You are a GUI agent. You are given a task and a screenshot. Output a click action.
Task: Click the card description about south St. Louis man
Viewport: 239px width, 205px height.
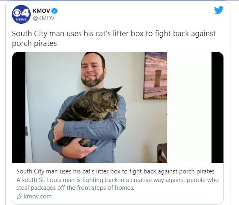click(117, 184)
